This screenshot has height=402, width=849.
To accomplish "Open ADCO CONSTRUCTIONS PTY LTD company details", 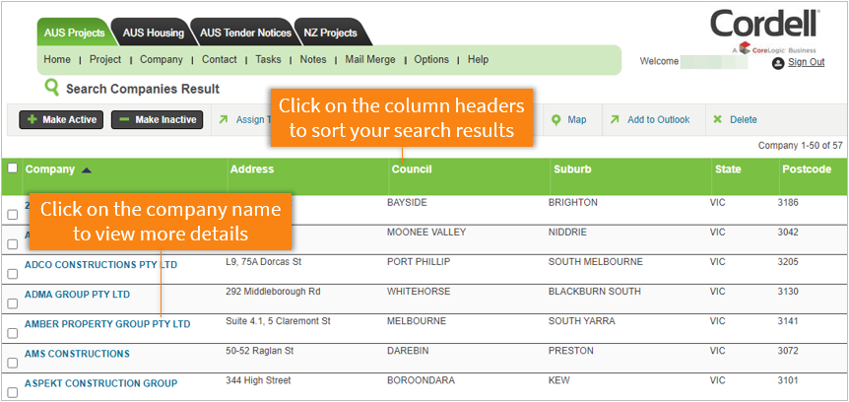I will (x=100, y=265).
